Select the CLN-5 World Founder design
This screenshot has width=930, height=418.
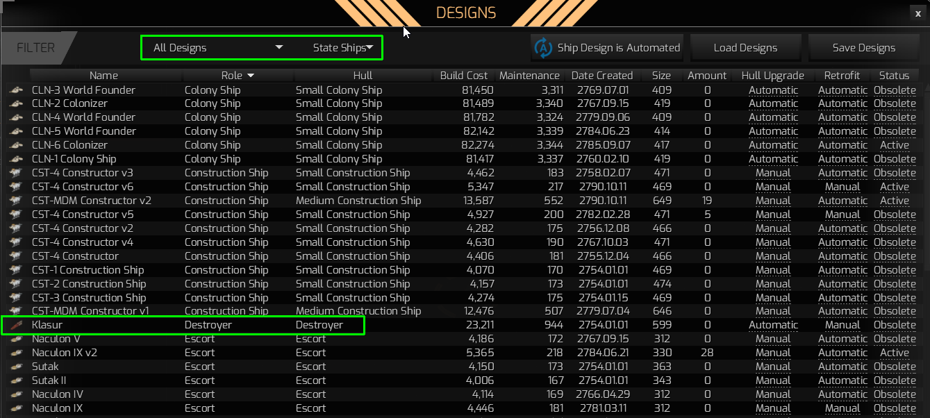click(x=83, y=131)
